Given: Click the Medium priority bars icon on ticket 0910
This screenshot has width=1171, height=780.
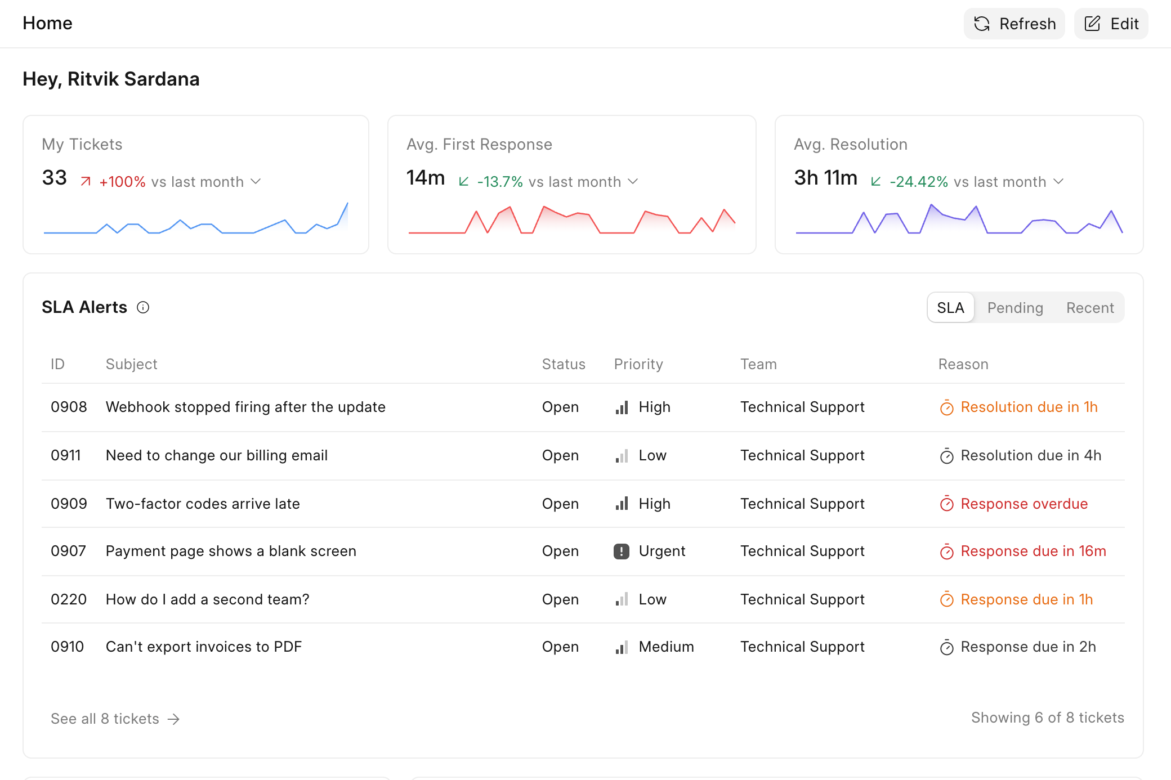Looking at the screenshot, I should click(x=622, y=647).
